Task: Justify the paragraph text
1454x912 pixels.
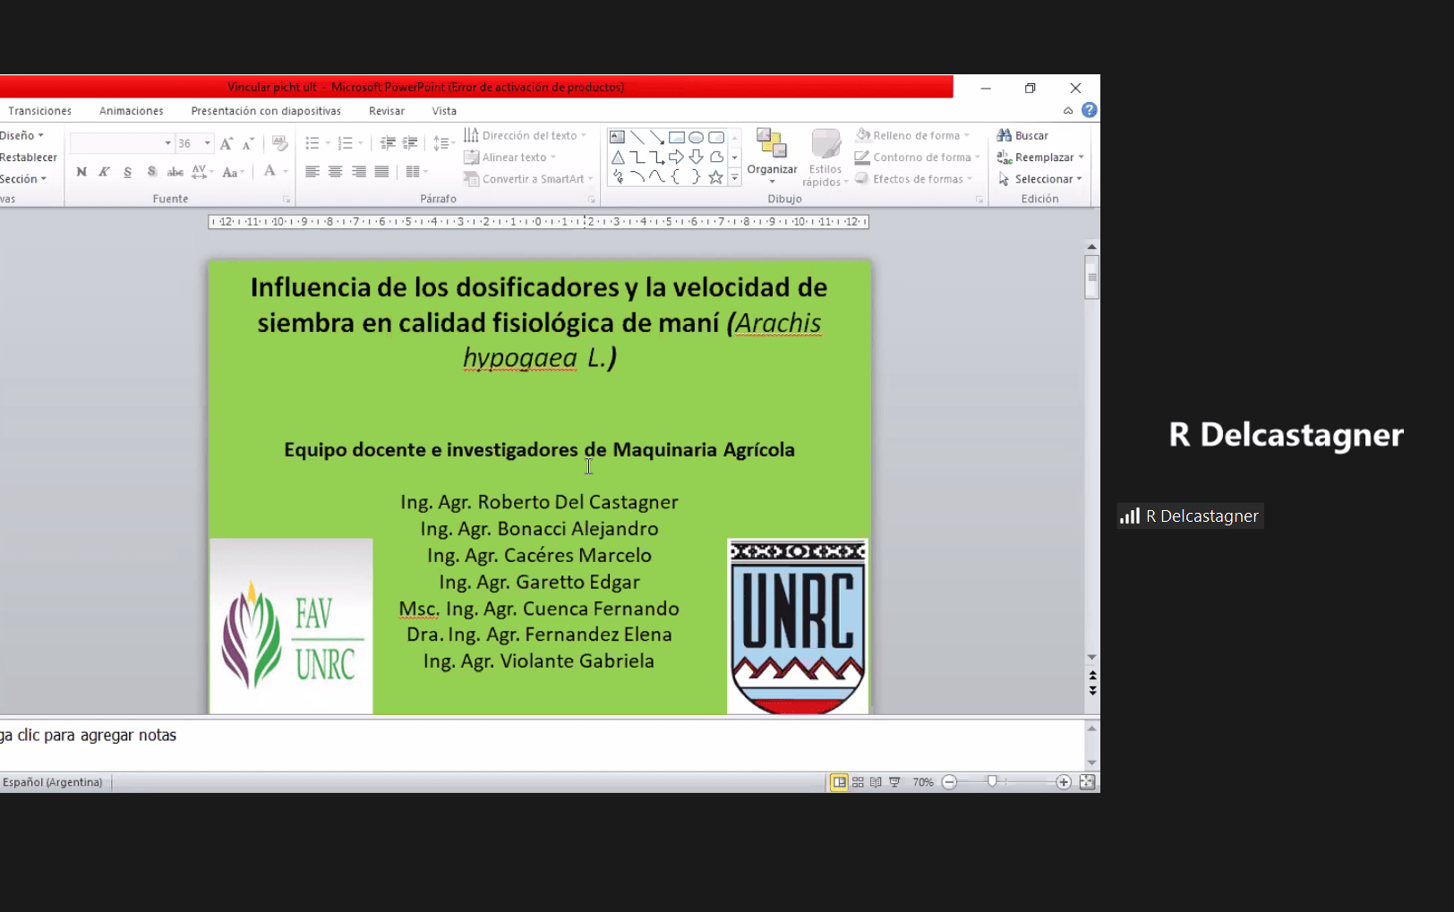Action: click(x=381, y=172)
